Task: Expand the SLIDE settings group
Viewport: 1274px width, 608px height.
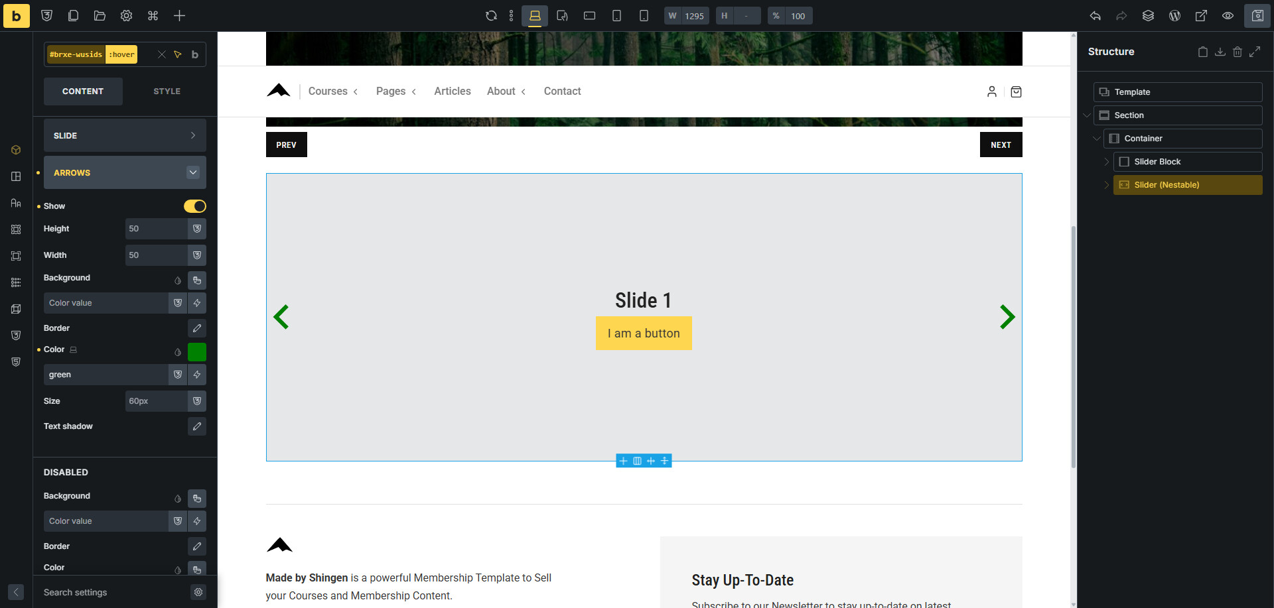Action: 125,135
